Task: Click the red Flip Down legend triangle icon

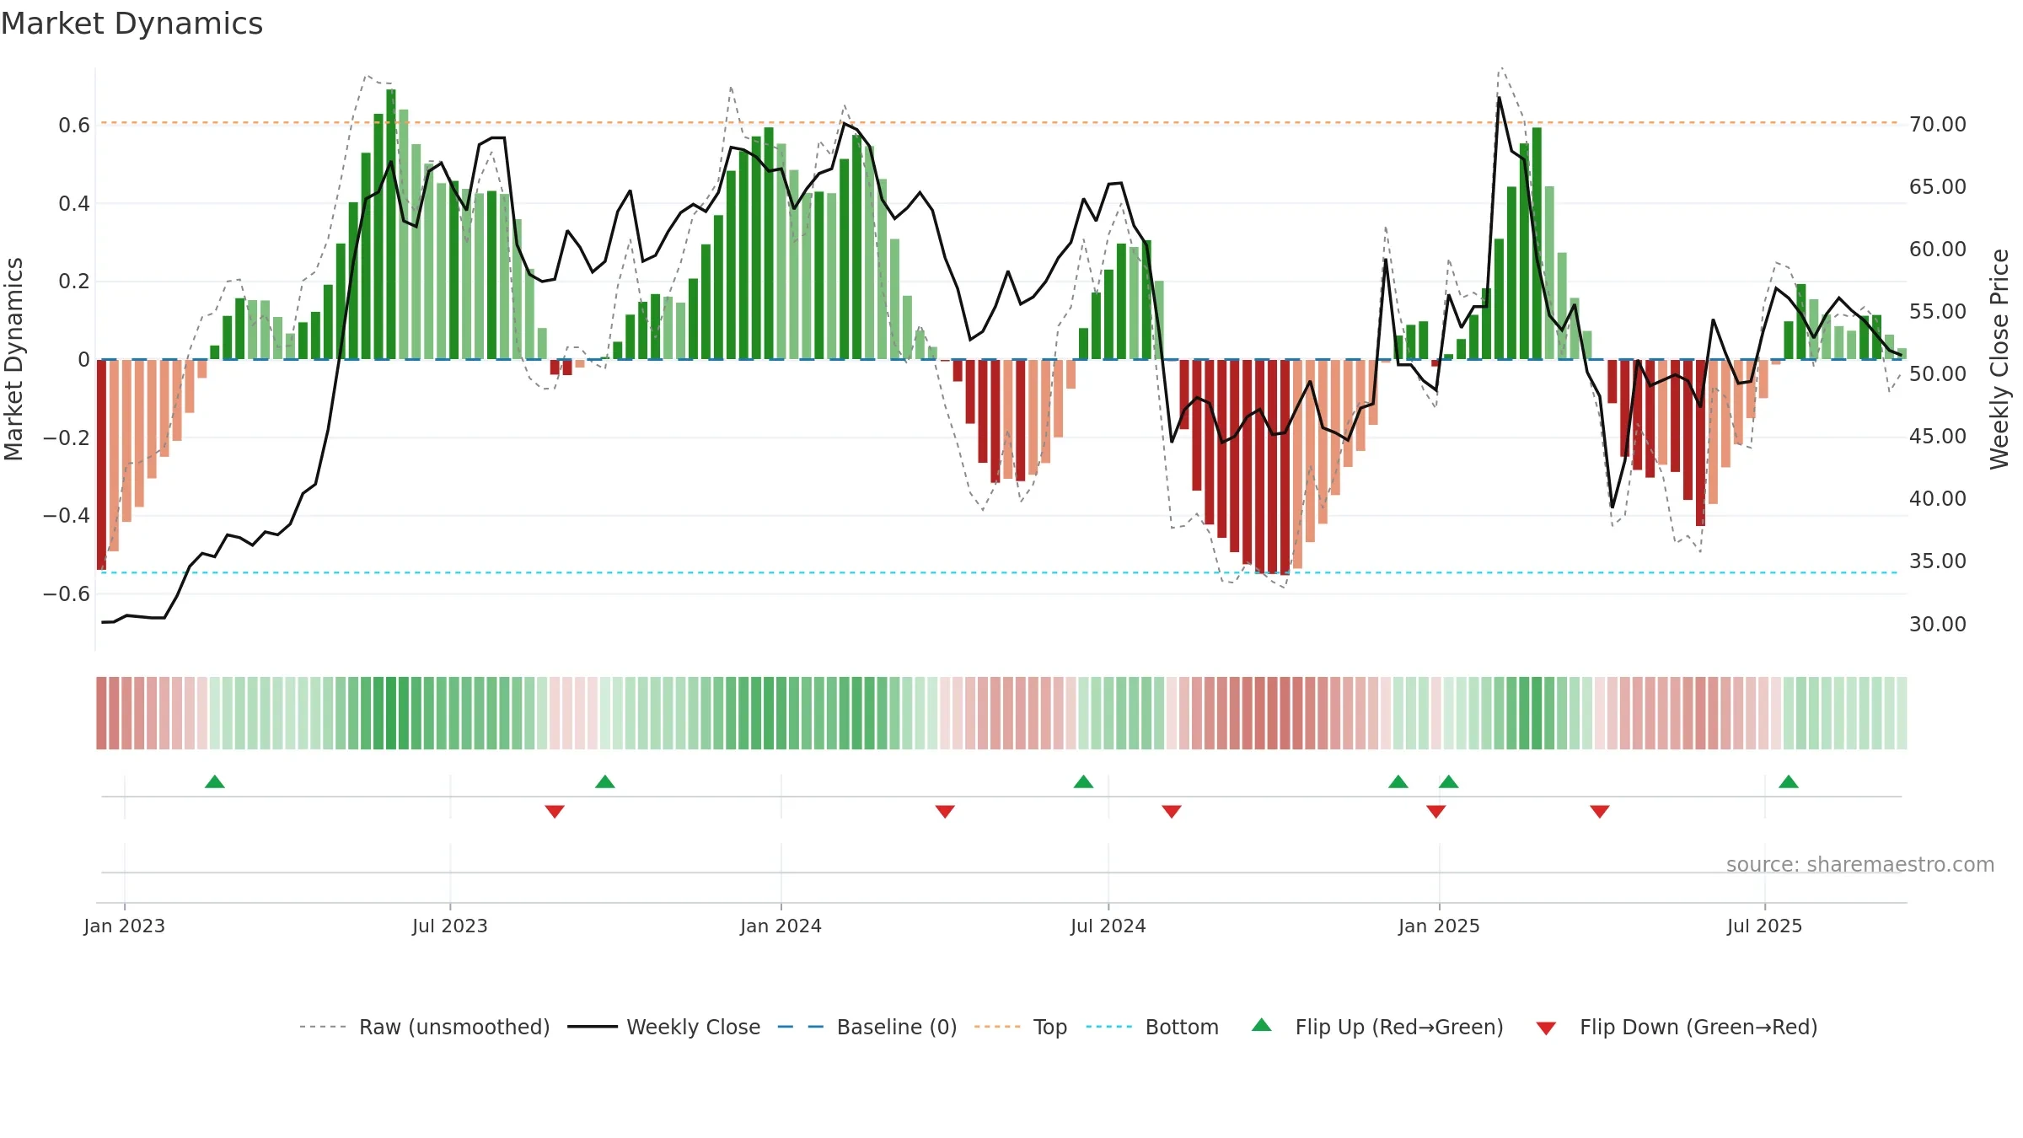Action: tap(1546, 1028)
